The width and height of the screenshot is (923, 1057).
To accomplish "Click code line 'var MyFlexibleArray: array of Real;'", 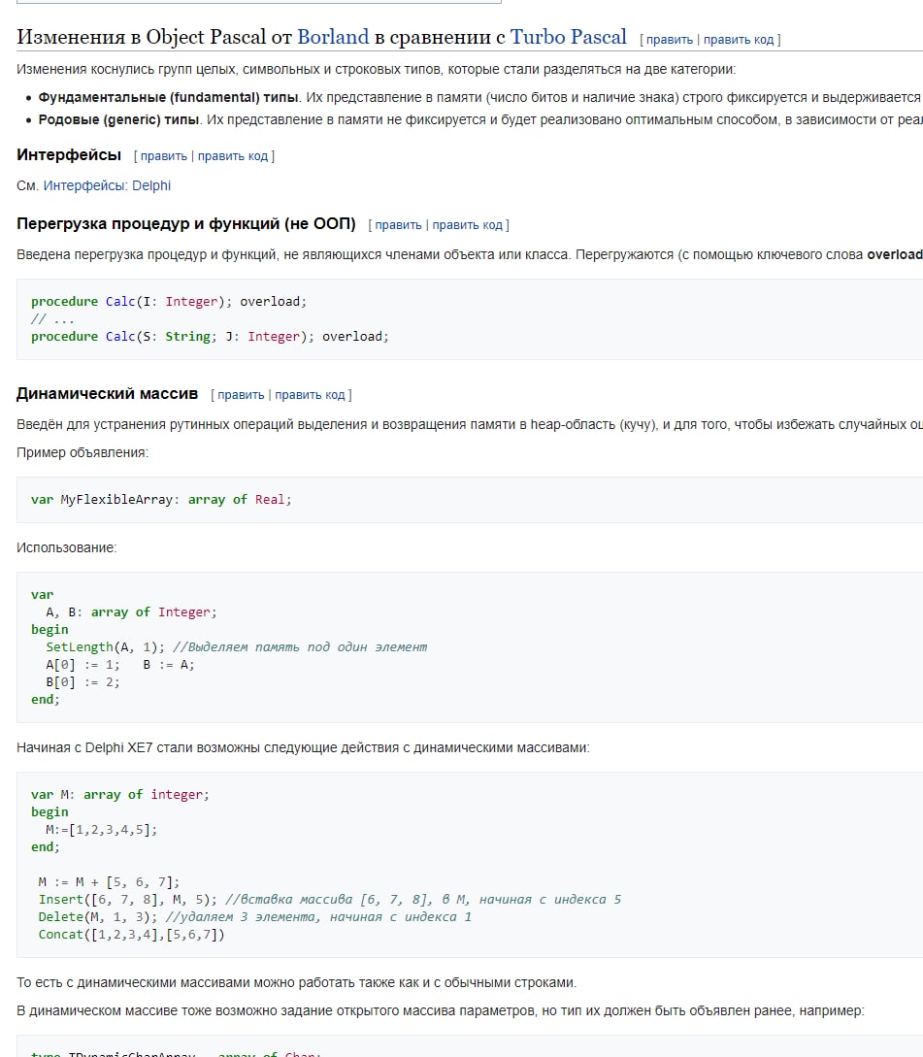I will pyautogui.click(x=161, y=500).
